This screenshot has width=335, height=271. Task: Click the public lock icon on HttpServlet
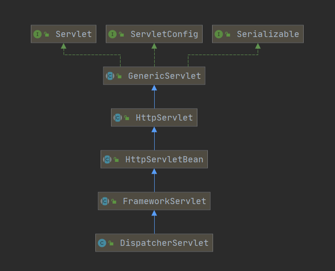pyautogui.click(x=127, y=118)
